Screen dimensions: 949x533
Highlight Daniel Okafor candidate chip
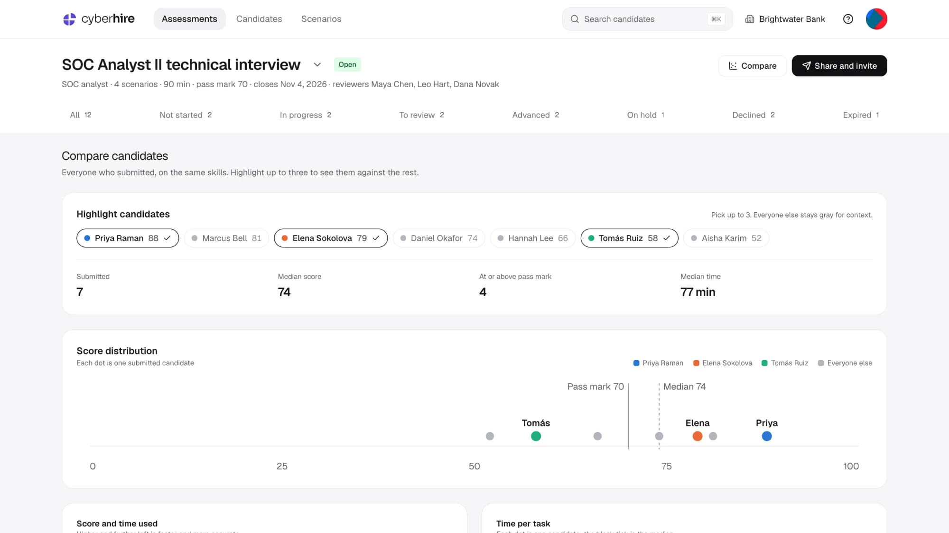coord(439,238)
